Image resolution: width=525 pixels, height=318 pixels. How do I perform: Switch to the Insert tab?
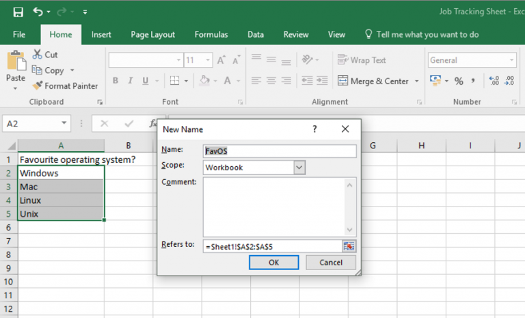(x=101, y=34)
